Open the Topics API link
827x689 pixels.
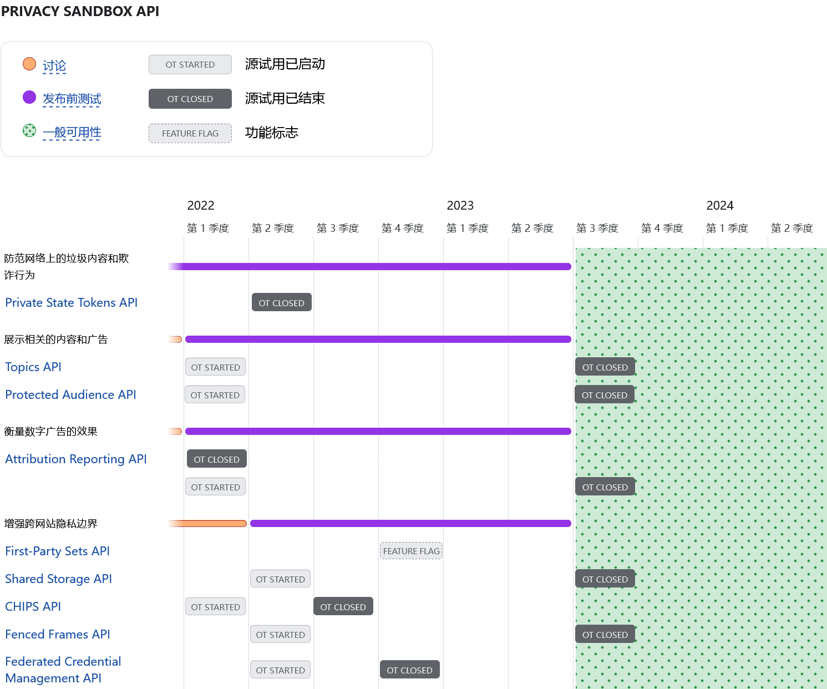pyautogui.click(x=33, y=367)
